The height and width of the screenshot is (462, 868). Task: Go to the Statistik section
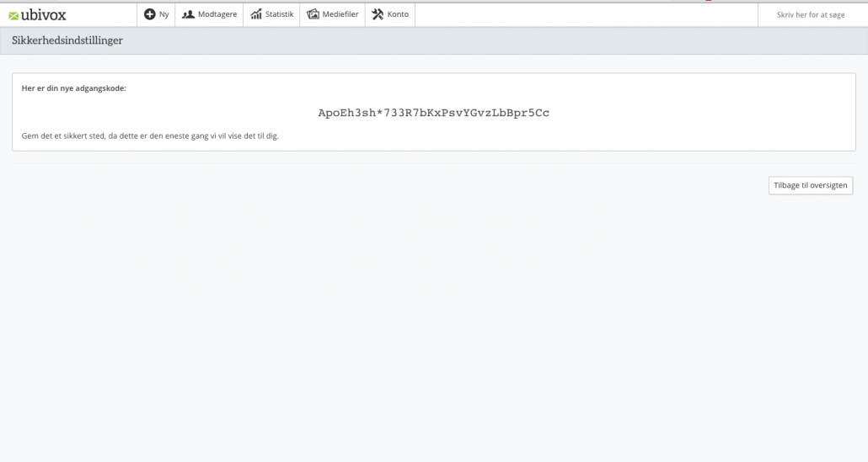click(279, 14)
